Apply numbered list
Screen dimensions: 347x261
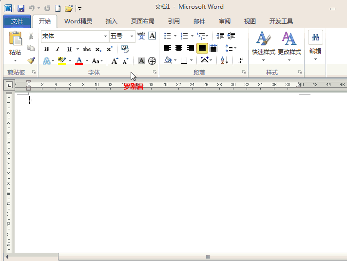click(x=184, y=36)
